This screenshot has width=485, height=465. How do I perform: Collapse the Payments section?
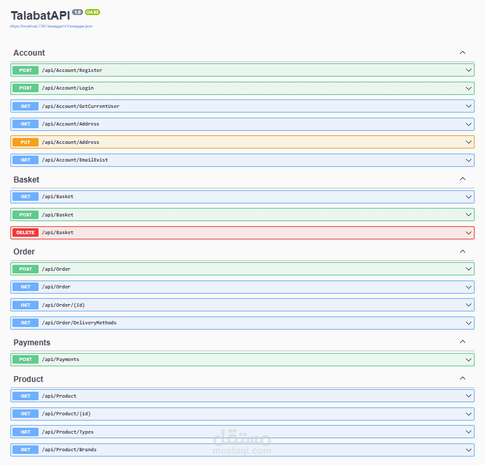[x=462, y=342]
